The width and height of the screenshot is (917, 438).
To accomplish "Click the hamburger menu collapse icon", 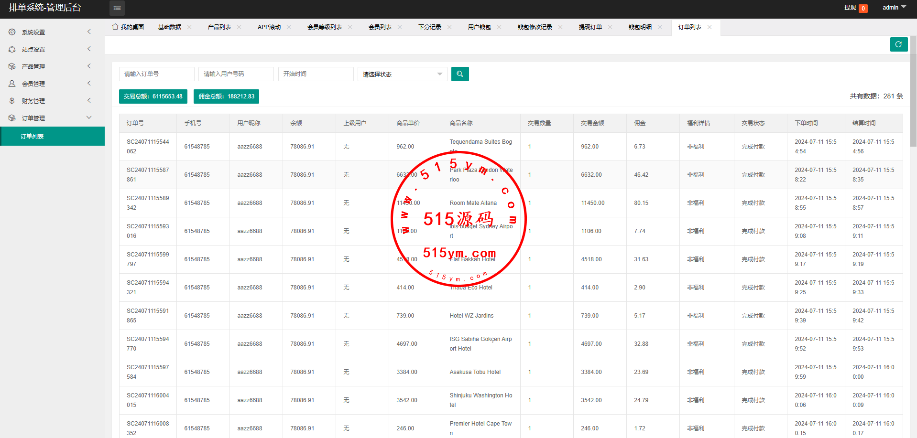I will pos(117,8).
